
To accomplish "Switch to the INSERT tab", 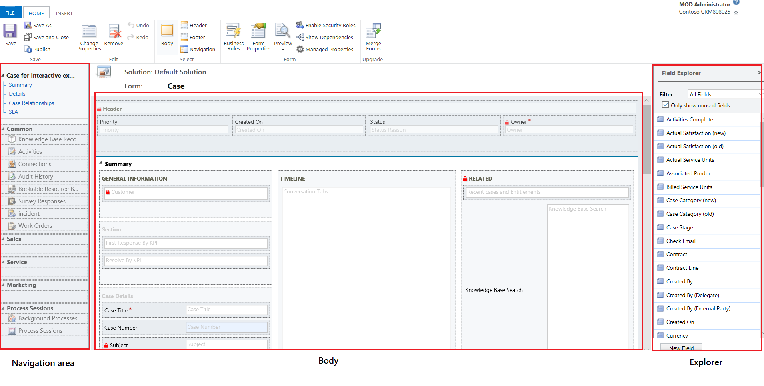I will 64,13.
